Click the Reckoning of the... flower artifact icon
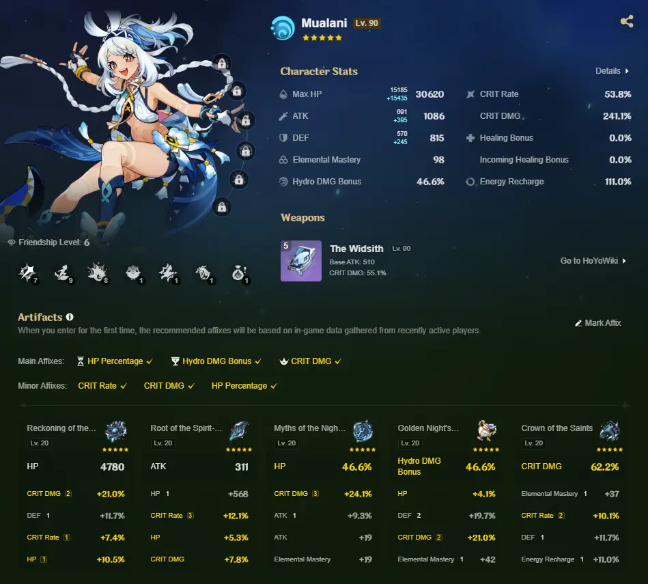Viewport: 648px width, 584px height. pyautogui.click(x=115, y=431)
